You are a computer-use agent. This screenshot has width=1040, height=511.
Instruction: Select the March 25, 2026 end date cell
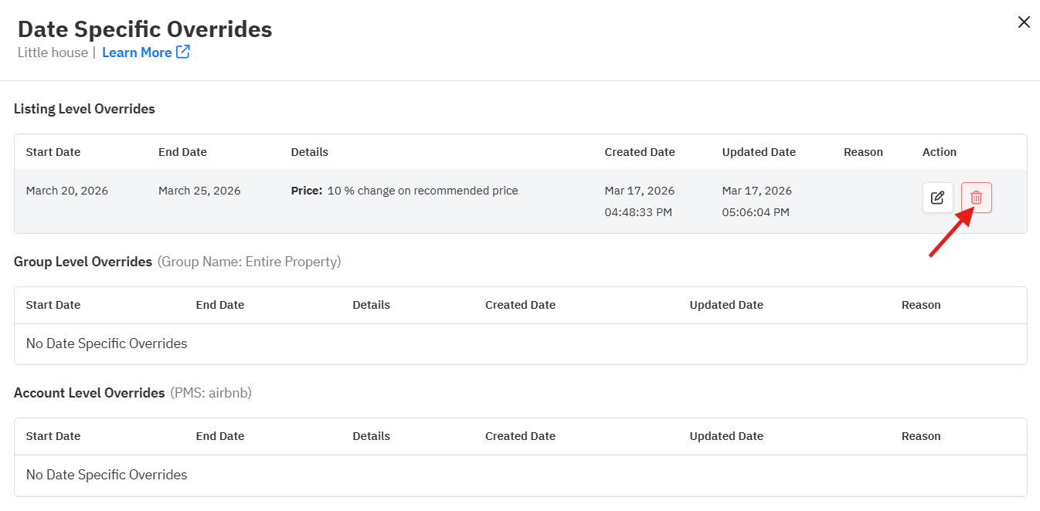(199, 191)
